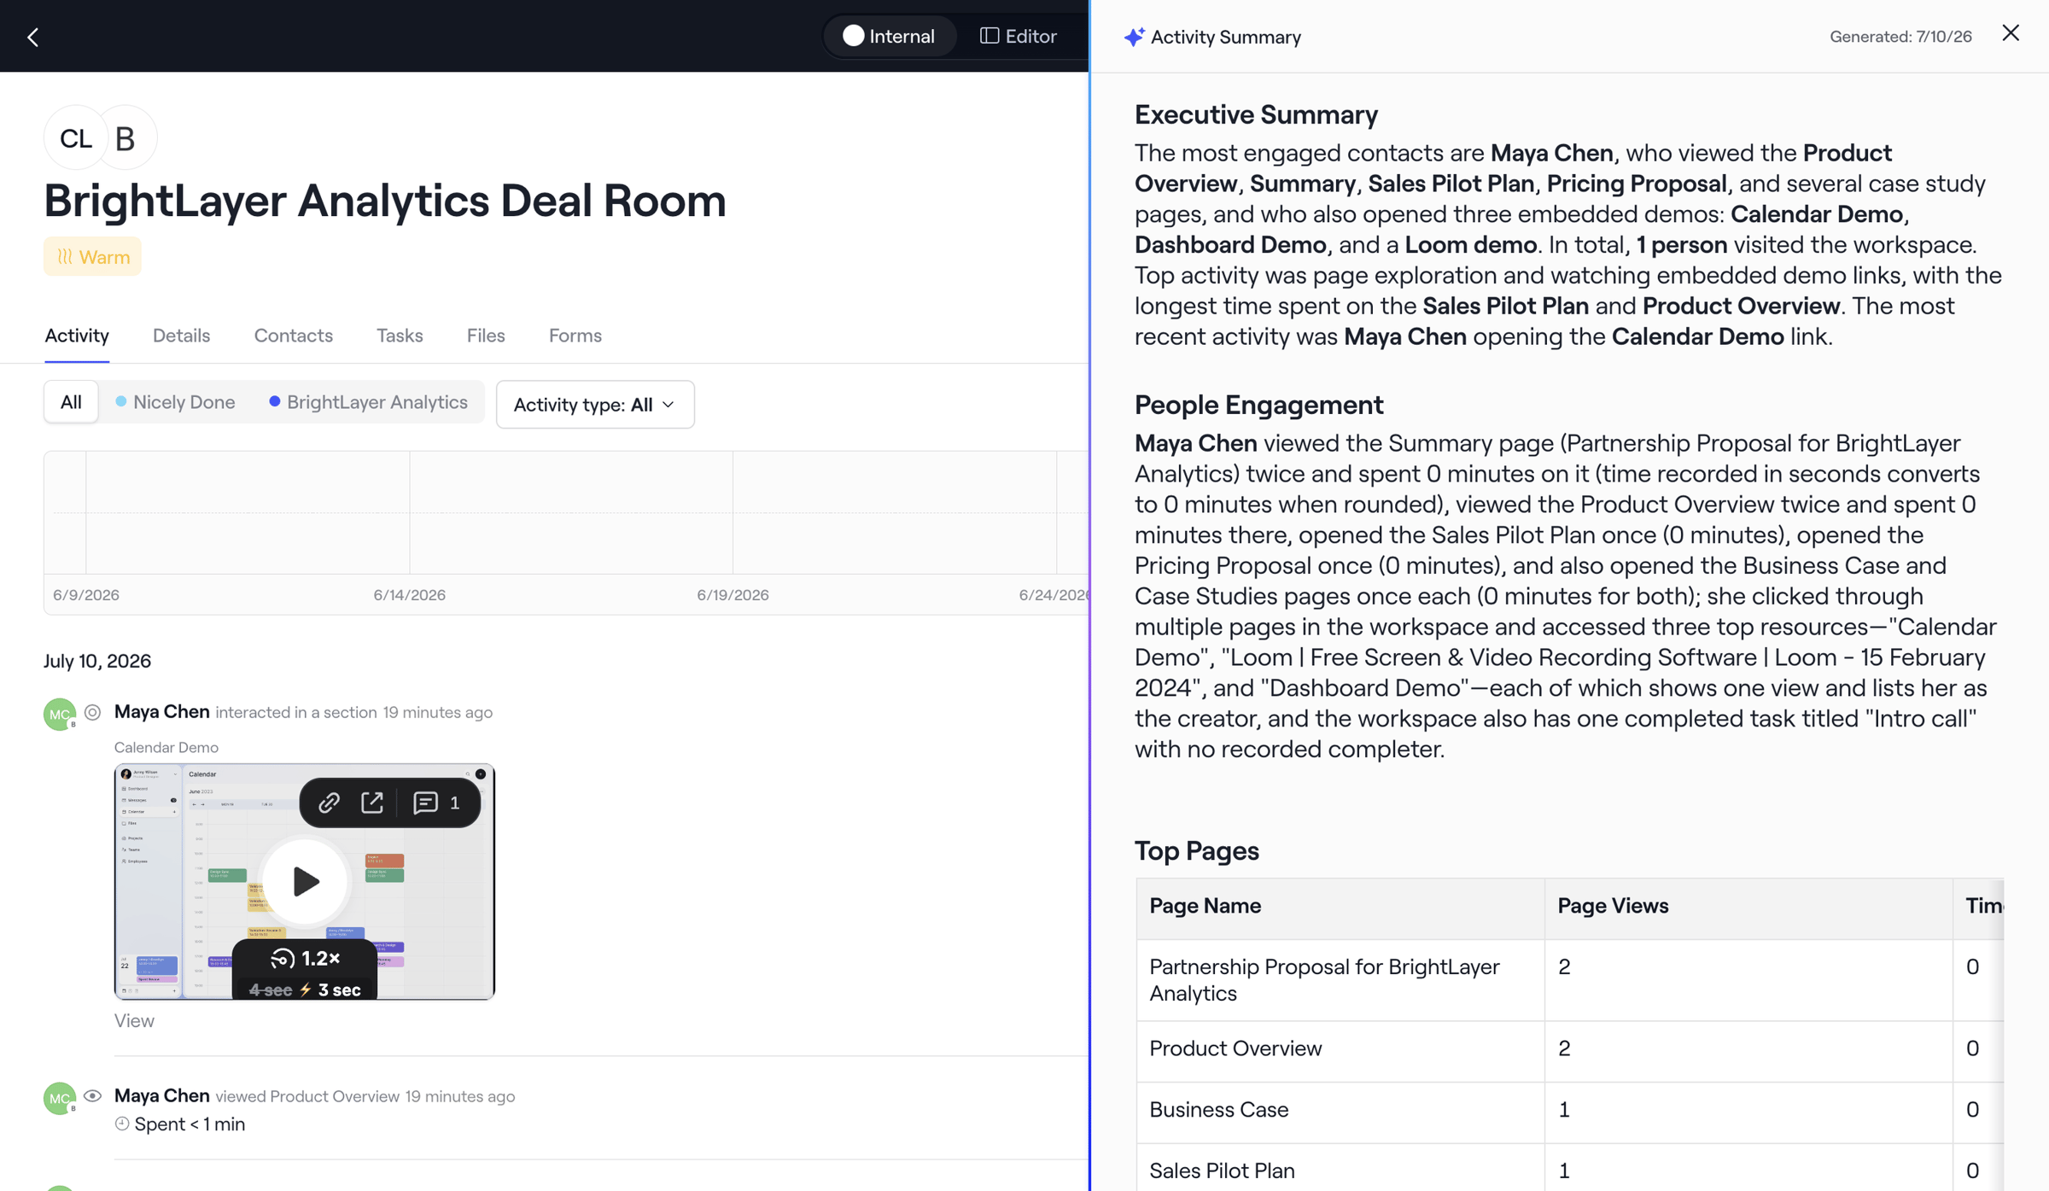Open the Editor view
The height and width of the screenshot is (1191, 2049).
[x=1018, y=36]
